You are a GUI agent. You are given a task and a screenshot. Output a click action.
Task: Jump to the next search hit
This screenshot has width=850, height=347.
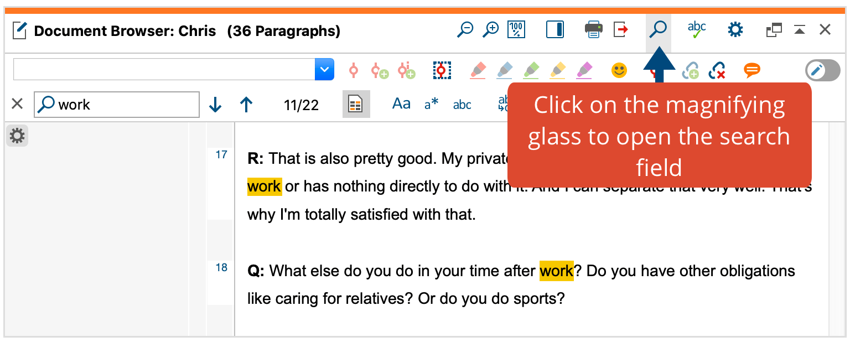point(215,105)
